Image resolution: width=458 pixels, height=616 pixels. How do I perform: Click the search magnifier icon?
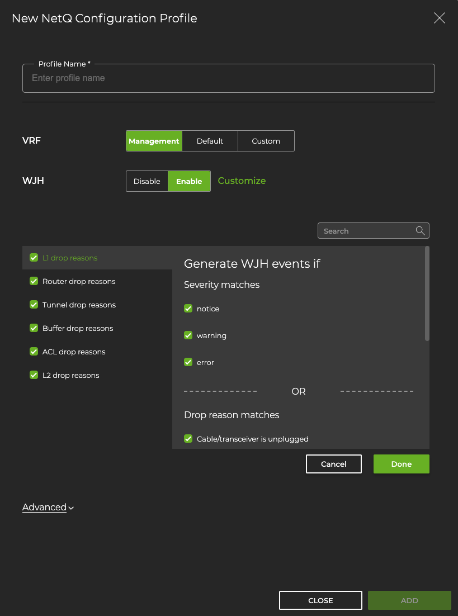(420, 230)
